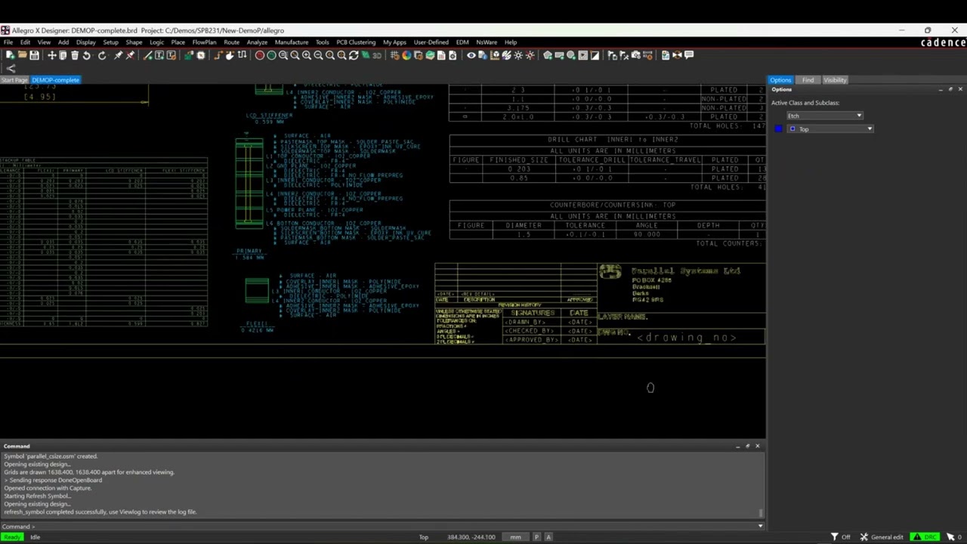Screen dimensions: 967x544
Task: Open the mm units selector
Action: coord(515,537)
